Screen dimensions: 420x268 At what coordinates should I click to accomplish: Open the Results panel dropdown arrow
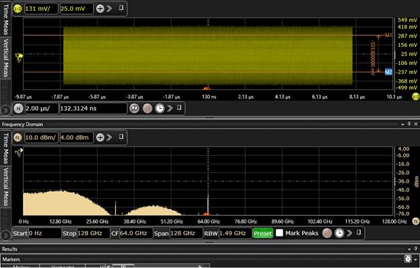pyautogui.click(x=409, y=249)
